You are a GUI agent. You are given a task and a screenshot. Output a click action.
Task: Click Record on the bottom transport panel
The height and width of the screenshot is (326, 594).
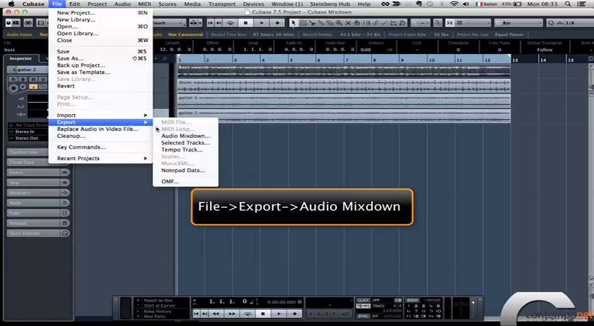[x=295, y=314]
